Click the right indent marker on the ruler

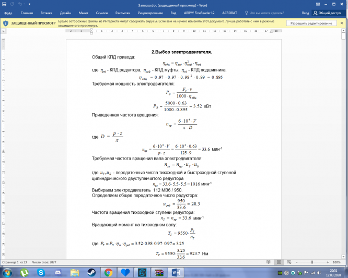(271, 32)
